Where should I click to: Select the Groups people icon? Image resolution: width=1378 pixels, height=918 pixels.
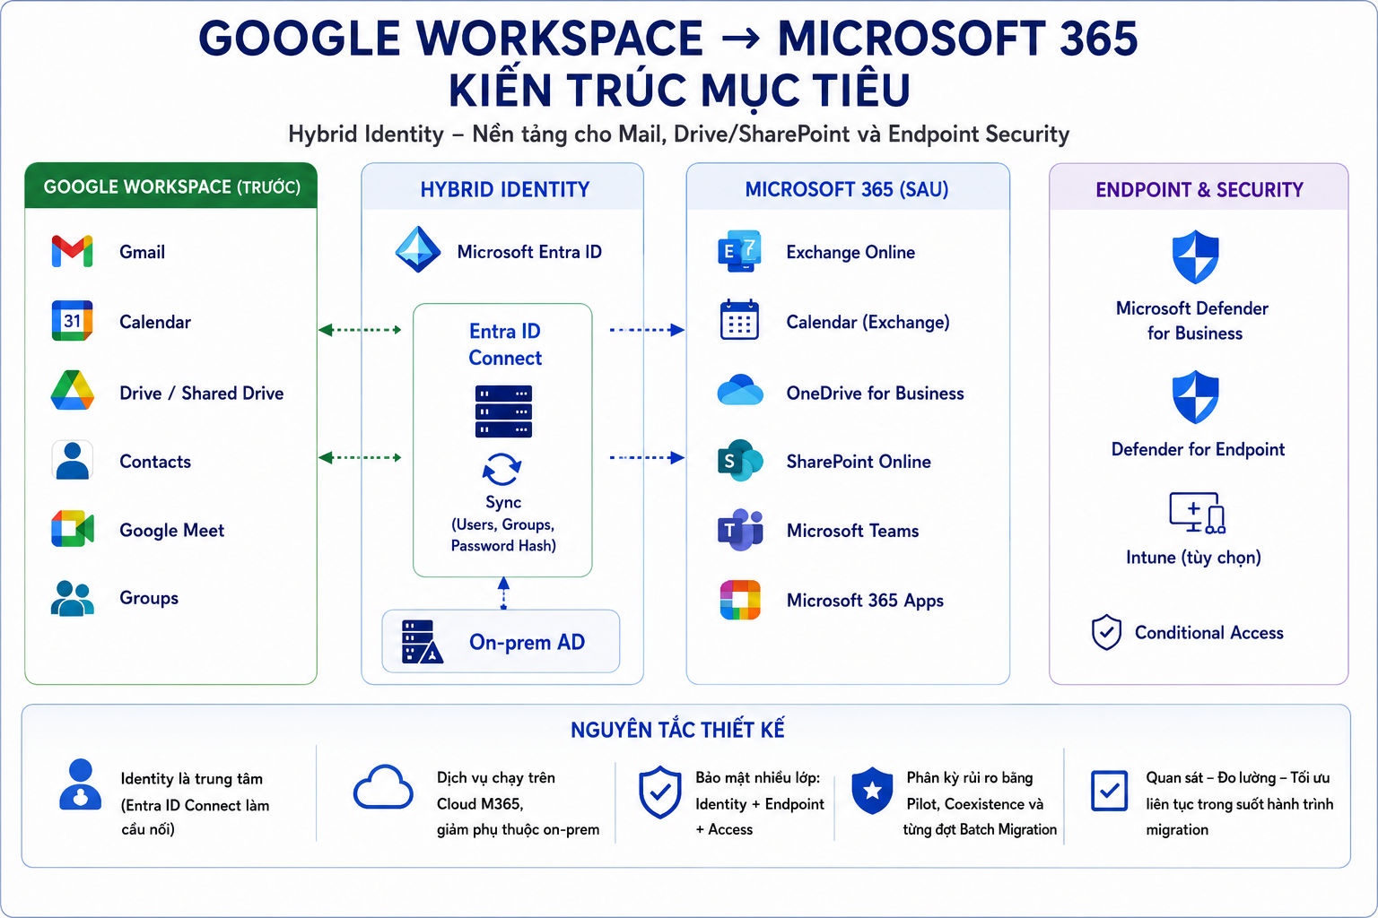tap(73, 598)
